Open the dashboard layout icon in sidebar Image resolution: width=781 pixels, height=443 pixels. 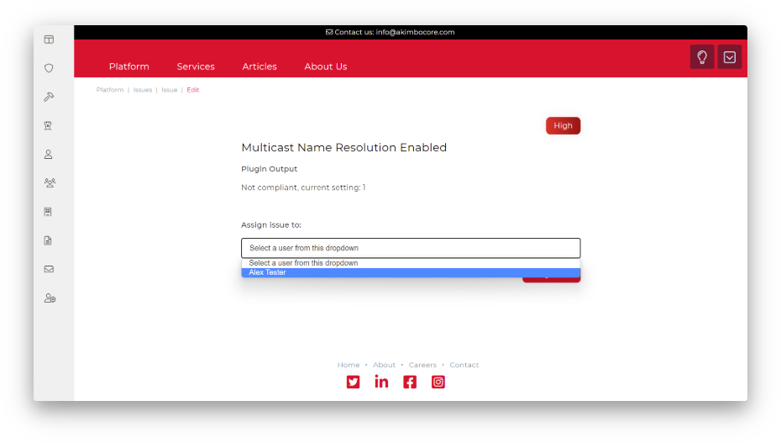coord(49,40)
